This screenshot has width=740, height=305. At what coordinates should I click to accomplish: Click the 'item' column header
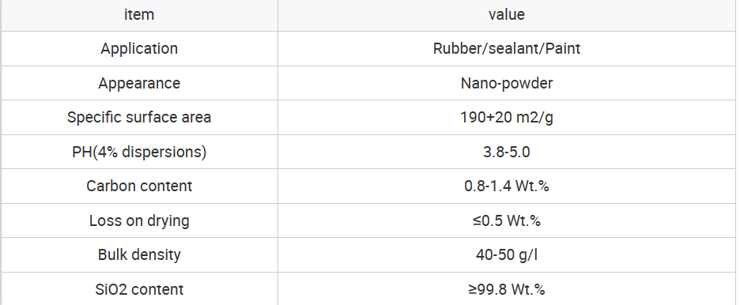pyautogui.click(x=139, y=14)
